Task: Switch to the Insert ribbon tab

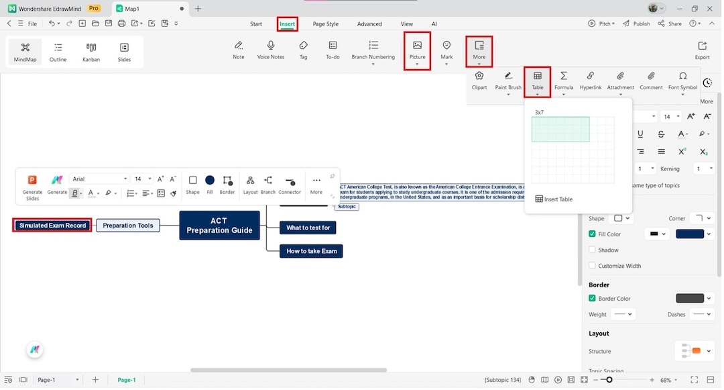Action: [287, 23]
